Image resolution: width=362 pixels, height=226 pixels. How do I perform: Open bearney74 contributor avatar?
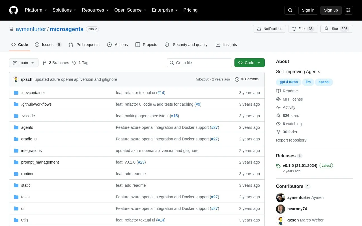click(x=281, y=209)
